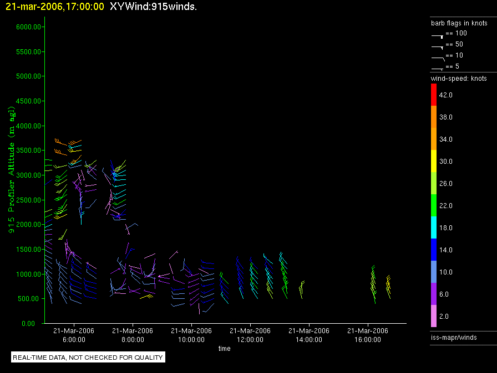Click the 3000.00 altitude tick label

click(x=28, y=175)
